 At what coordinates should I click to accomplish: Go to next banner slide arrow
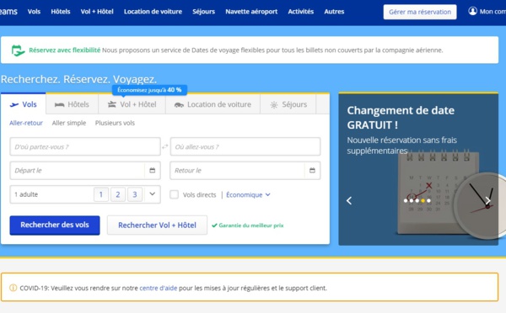(488, 200)
